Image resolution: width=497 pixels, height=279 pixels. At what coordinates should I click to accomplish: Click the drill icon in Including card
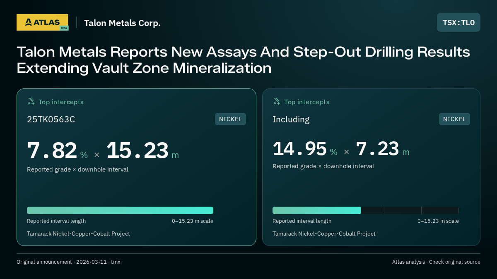click(x=277, y=101)
